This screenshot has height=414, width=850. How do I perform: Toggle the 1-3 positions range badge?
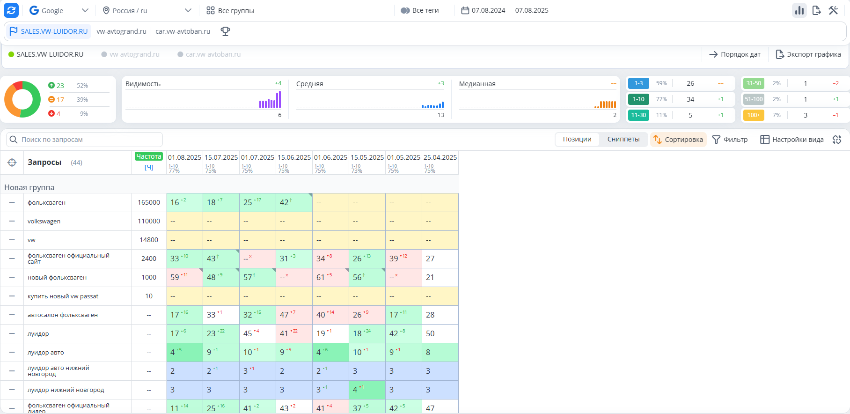point(638,83)
